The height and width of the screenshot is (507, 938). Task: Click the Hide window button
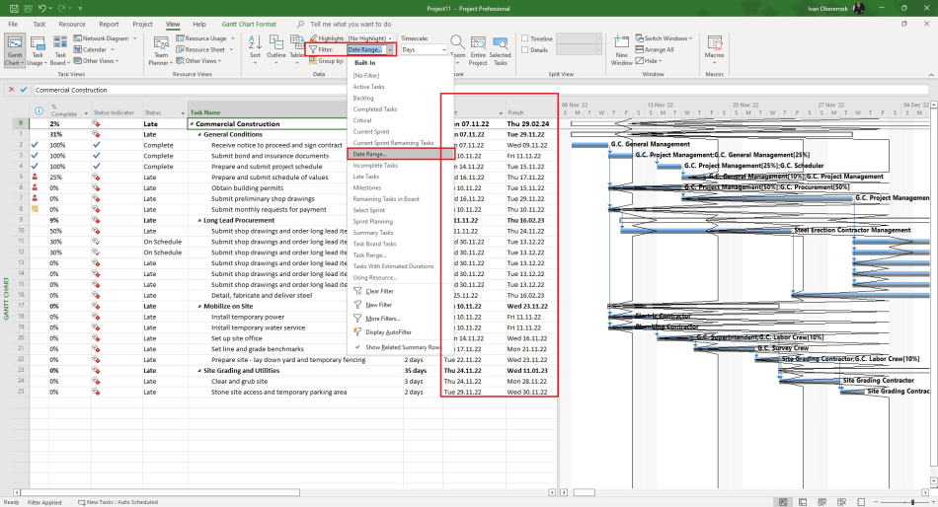coord(649,60)
